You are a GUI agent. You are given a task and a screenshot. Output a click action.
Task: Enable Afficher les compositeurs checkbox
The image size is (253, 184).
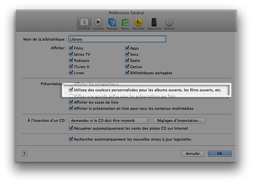(71, 84)
